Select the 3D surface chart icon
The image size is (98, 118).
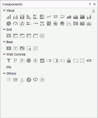(x=62, y=23)
